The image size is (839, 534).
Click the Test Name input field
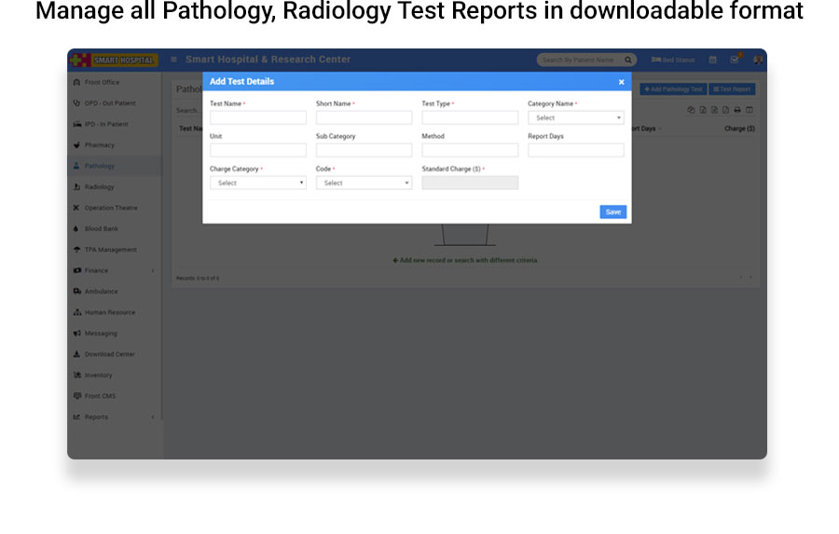(257, 118)
